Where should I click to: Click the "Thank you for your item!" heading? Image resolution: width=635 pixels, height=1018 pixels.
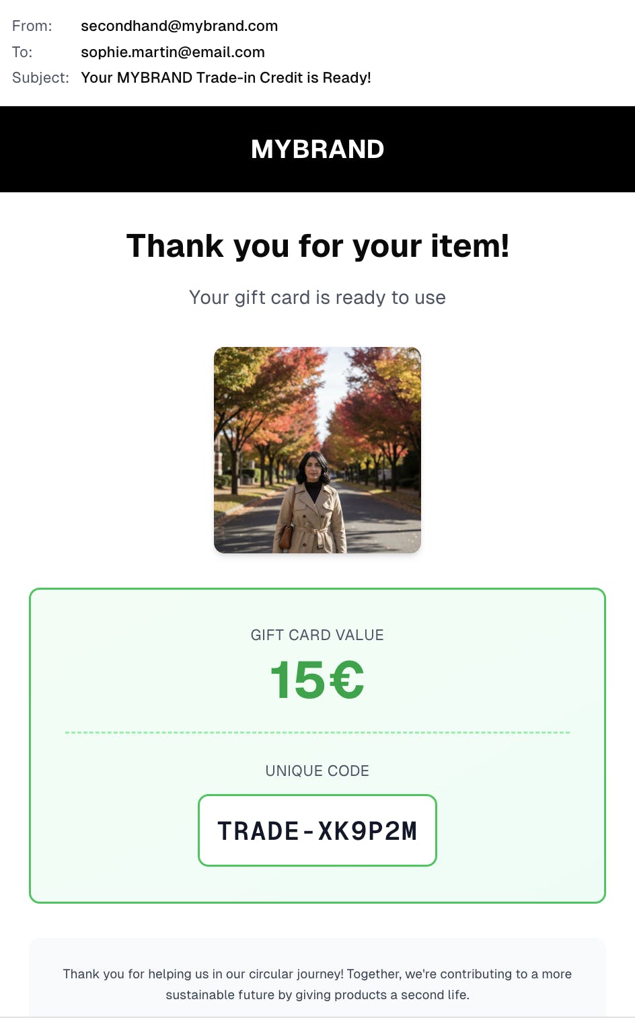click(x=317, y=246)
